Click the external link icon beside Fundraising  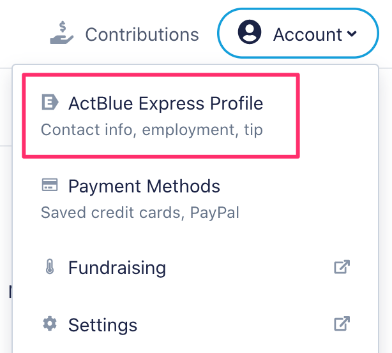tap(342, 267)
